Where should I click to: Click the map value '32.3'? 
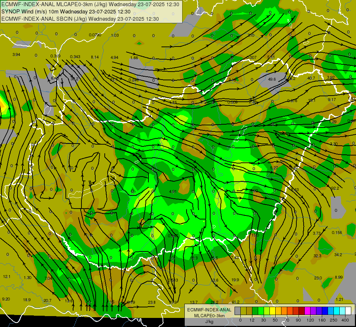[x=317, y=256]
